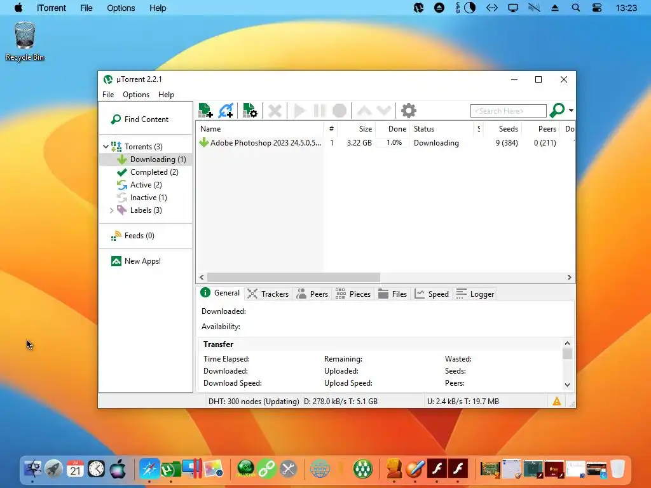Click the Remove torrent X icon
Viewport: 651px width, 488px height.
(x=275, y=111)
